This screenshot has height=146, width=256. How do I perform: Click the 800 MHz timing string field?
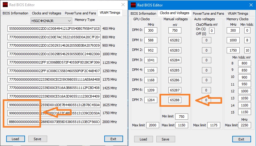[54, 37]
